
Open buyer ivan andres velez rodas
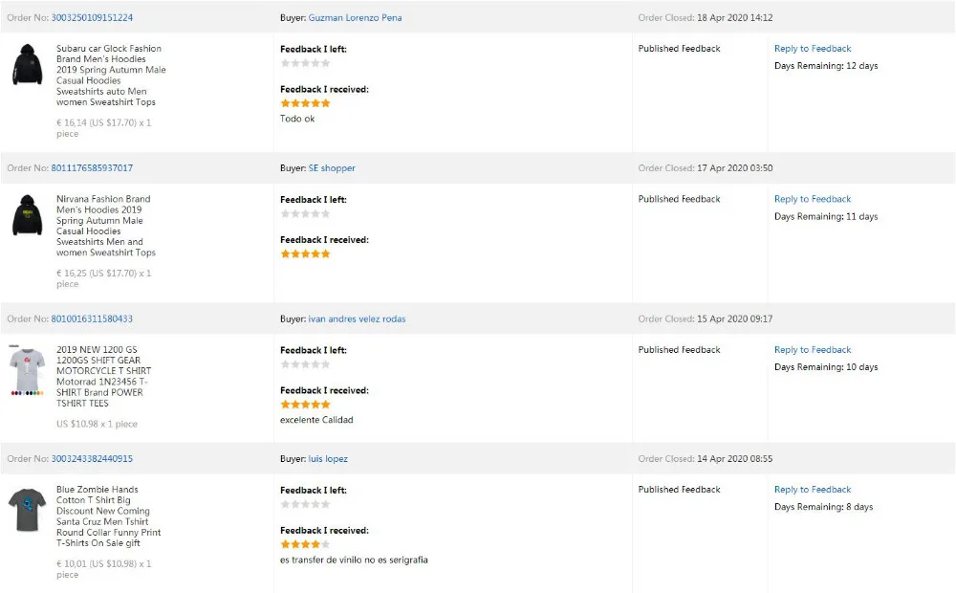[357, 319]
